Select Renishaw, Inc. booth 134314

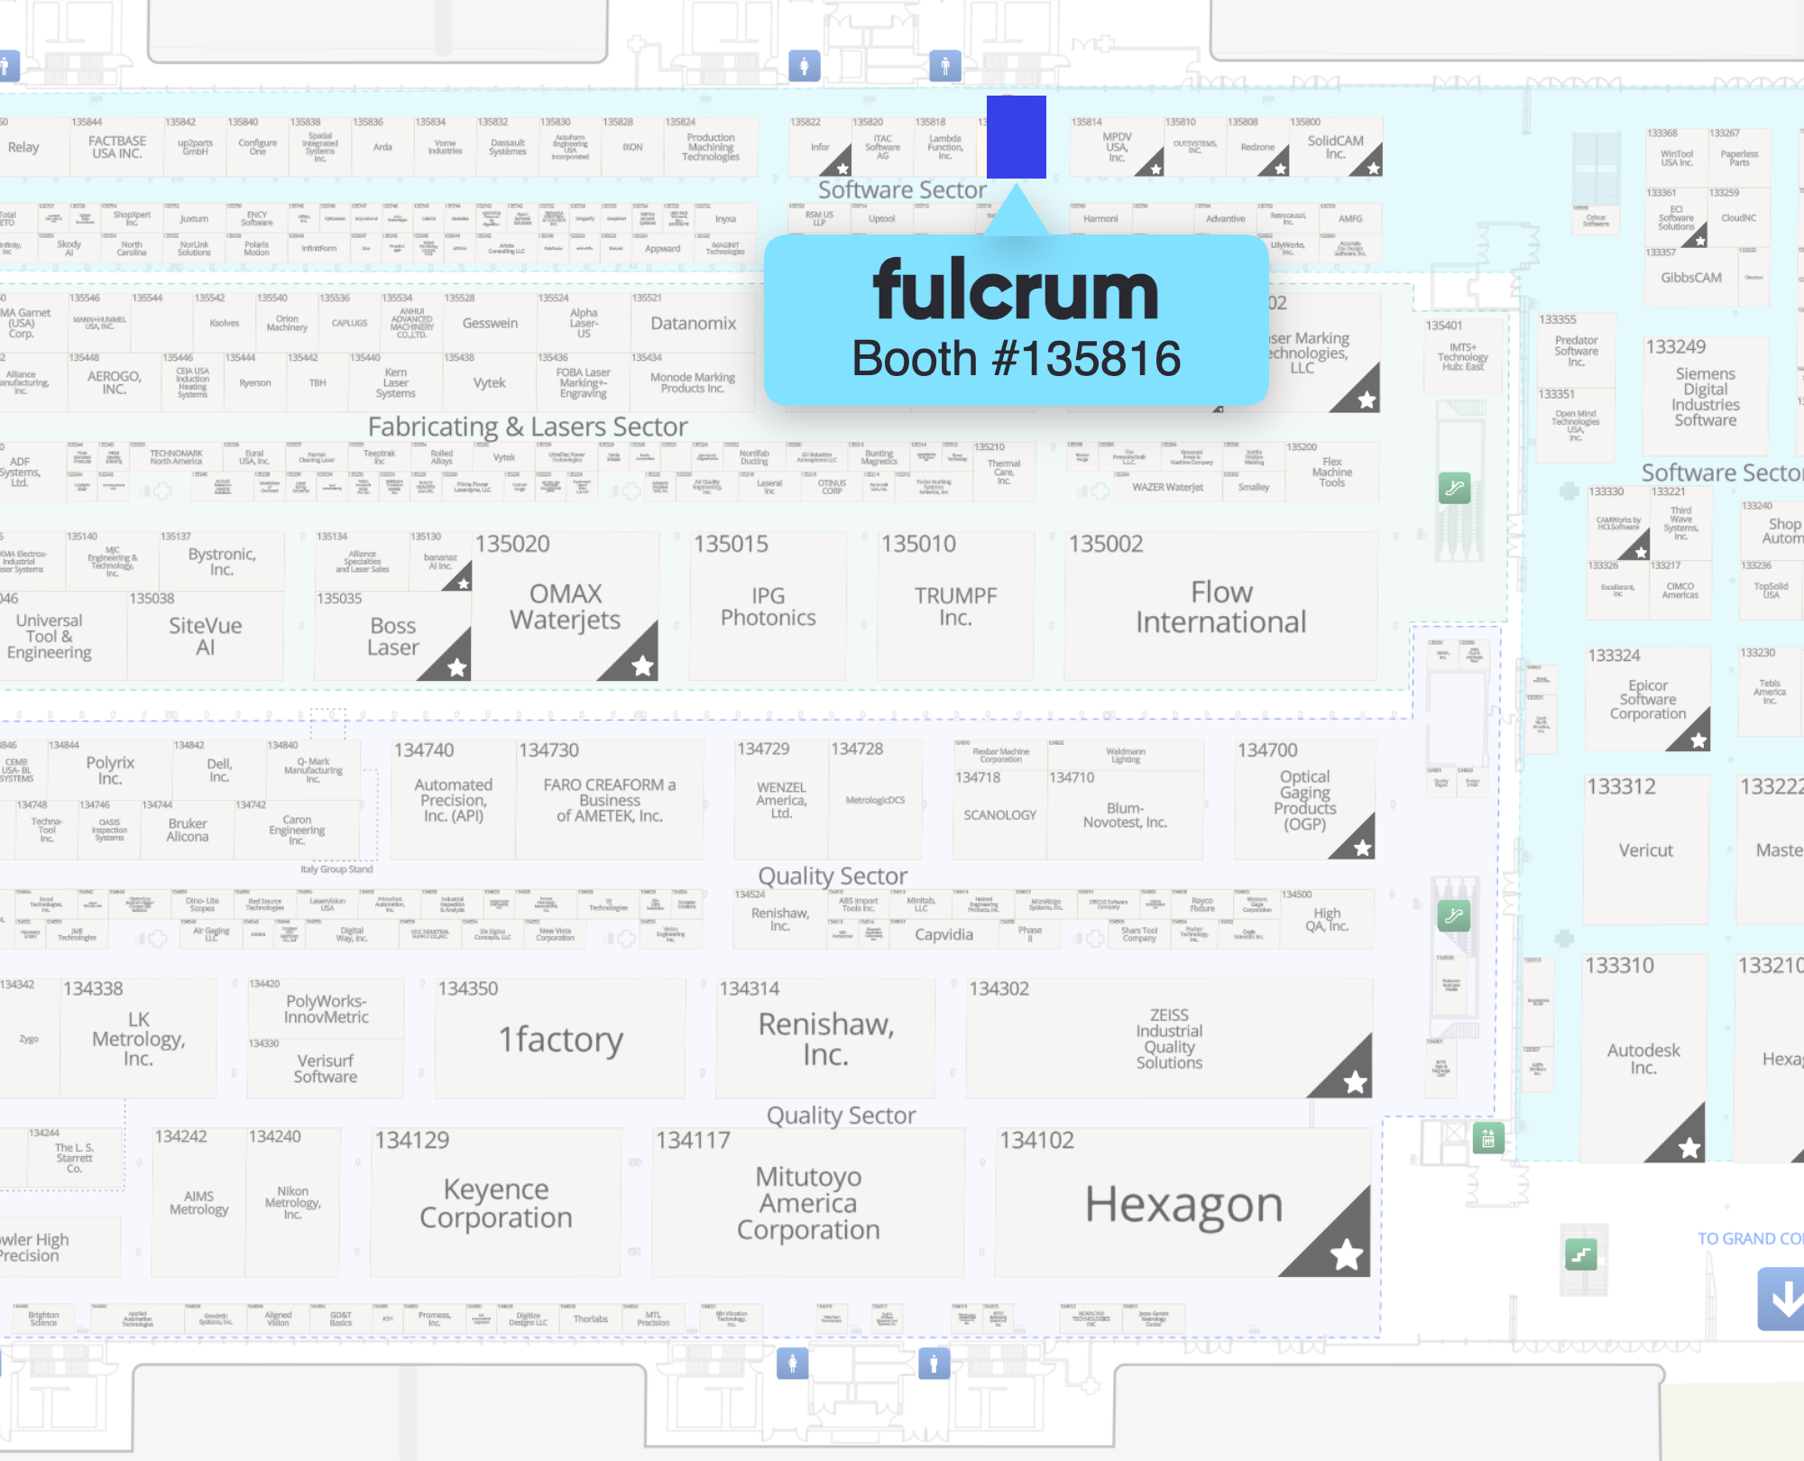tap(825, 1038)
